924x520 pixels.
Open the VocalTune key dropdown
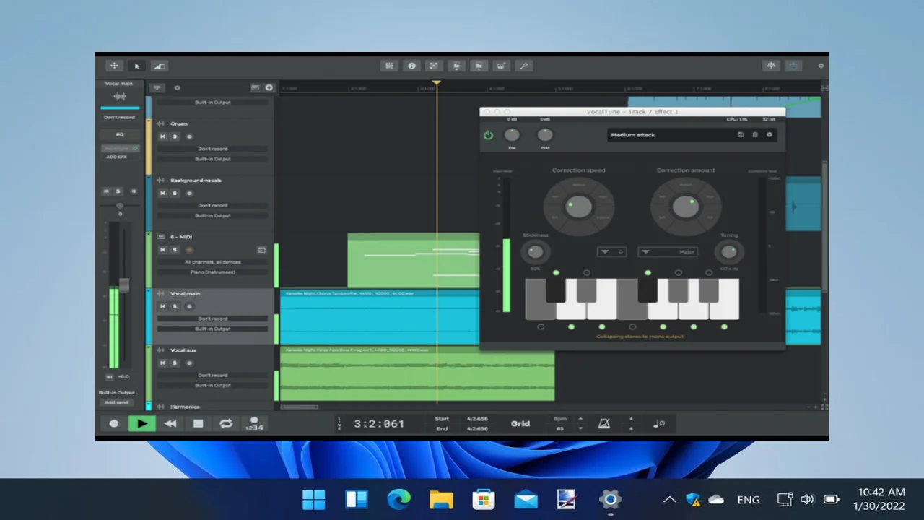pos(611,251)
